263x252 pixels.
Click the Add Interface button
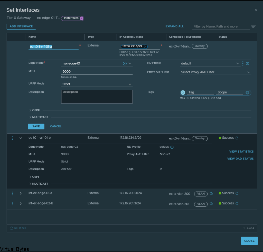[x=21, y=26]
